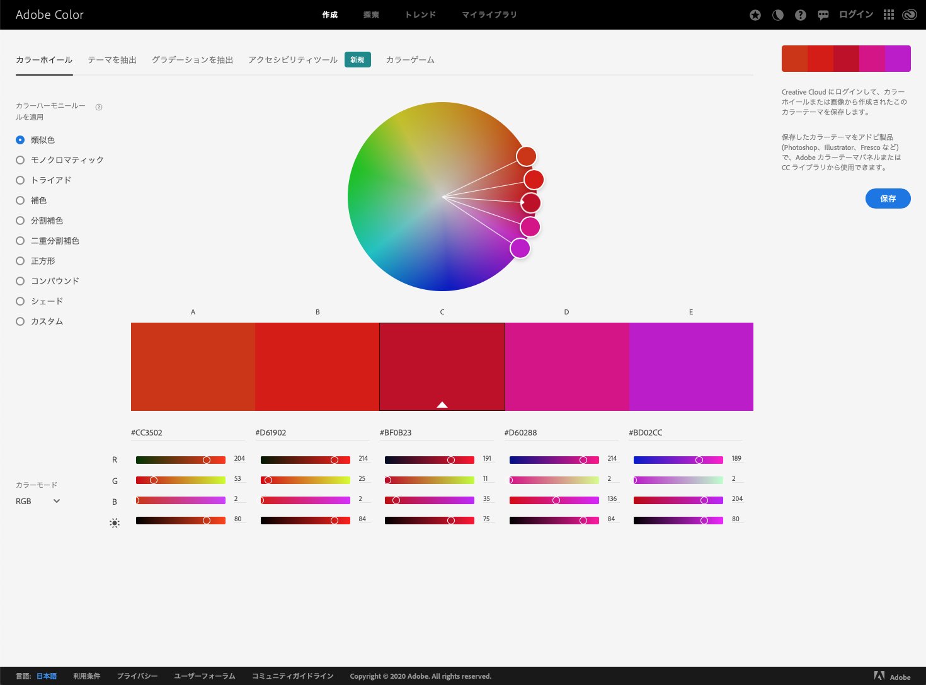Select the トライアド harmony rule

tap(43, 180)
